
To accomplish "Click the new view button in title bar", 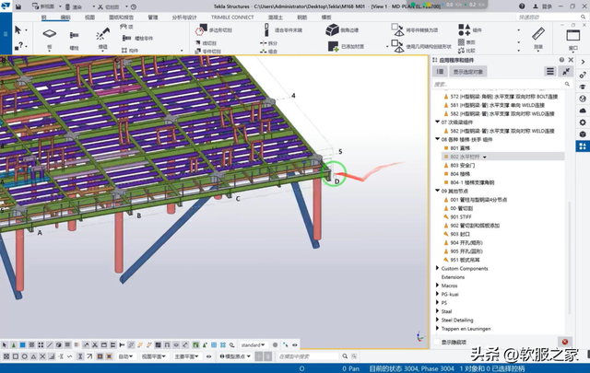I will pyautogui.click(x=43, y=6).
